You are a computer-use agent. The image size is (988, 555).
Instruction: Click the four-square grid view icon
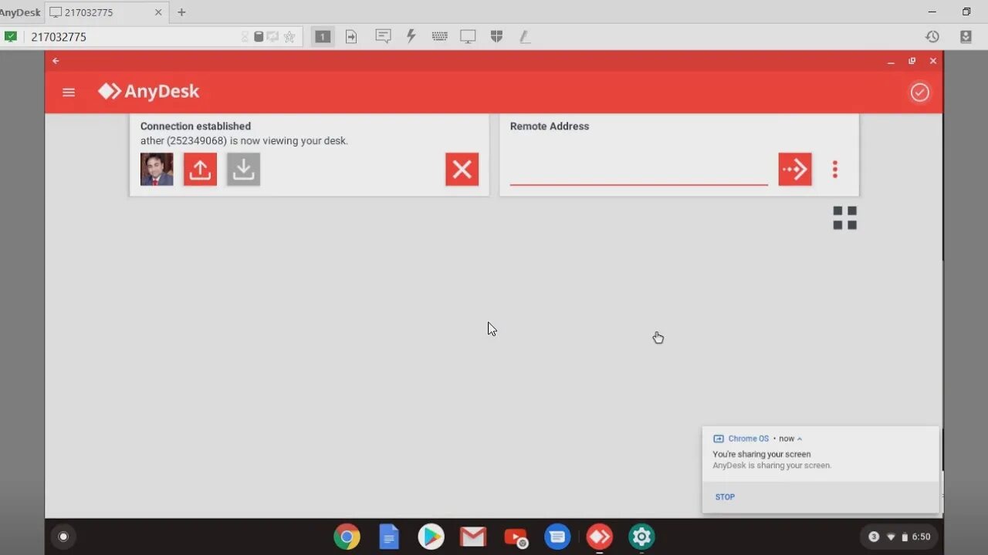click(844, 218)
